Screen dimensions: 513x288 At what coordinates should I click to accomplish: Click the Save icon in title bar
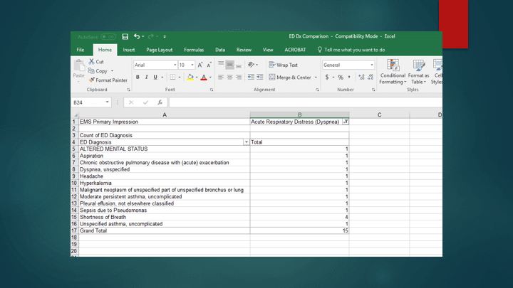click(x=125, y=36)
